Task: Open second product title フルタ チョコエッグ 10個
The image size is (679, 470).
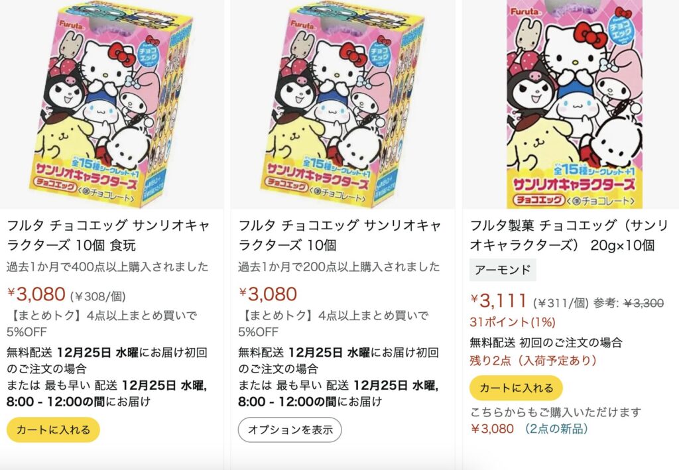Action: click(340, 235)
